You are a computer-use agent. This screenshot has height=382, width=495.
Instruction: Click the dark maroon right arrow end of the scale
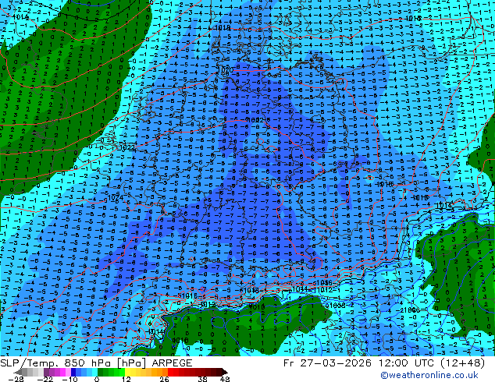coord(224,372)
